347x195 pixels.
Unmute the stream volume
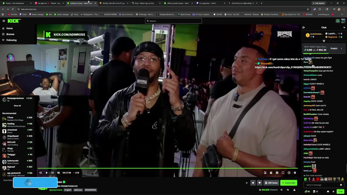[x=59, y=173]
